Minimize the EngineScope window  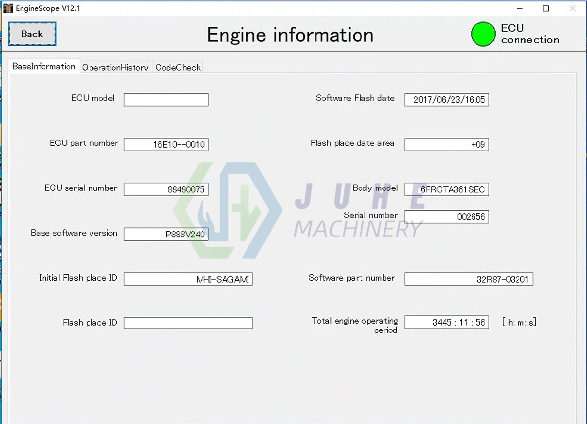520,8
